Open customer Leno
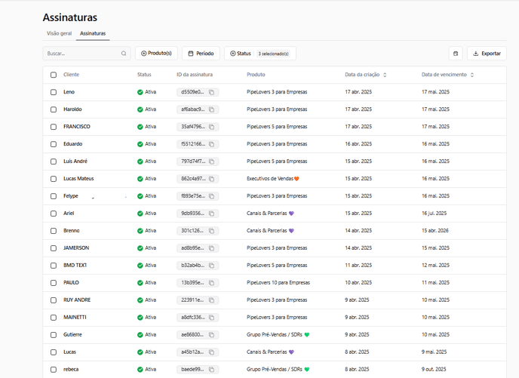This screenshot has height=378, width=519. [x=69, y=92]
